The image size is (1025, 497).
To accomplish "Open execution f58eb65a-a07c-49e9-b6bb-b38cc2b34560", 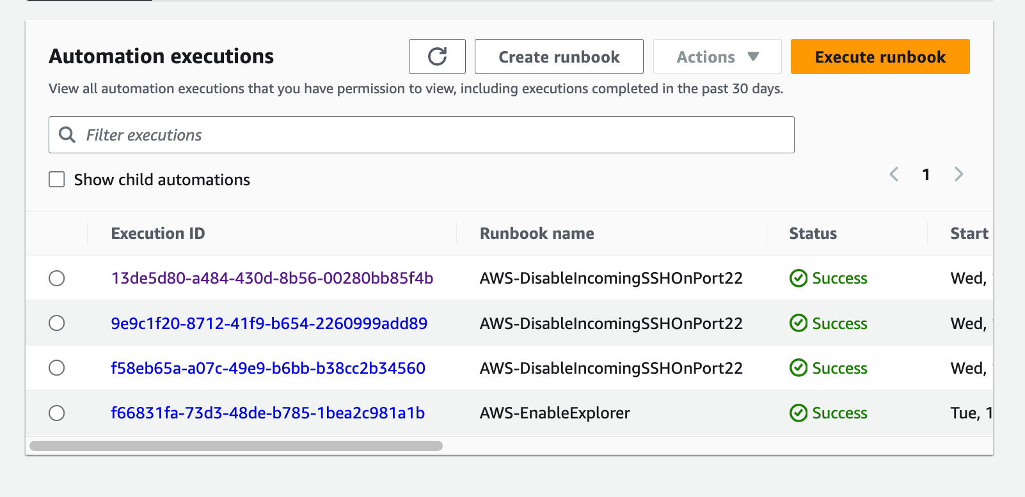I will click(268, 368).
